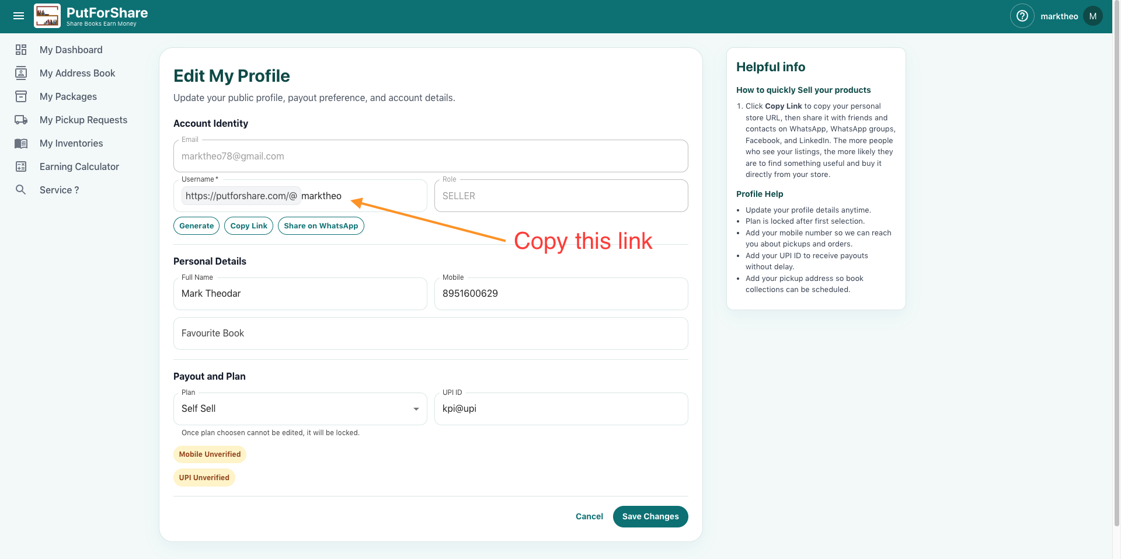Click 'How to quickly Sell your products' text
The image size is (1121, 559).
pos(803,90)
